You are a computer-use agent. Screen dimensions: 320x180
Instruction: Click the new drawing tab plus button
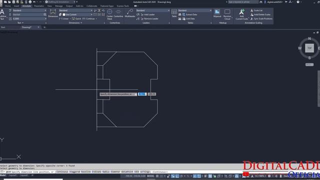click(x=44, y=27)
